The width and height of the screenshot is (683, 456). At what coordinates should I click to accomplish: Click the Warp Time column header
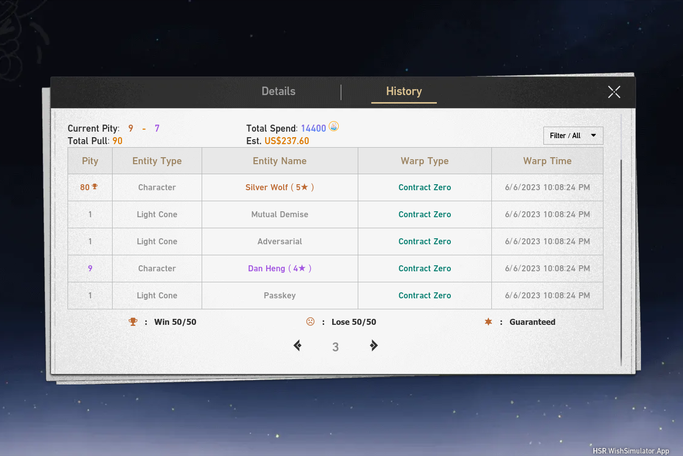(x=547, y=161)
